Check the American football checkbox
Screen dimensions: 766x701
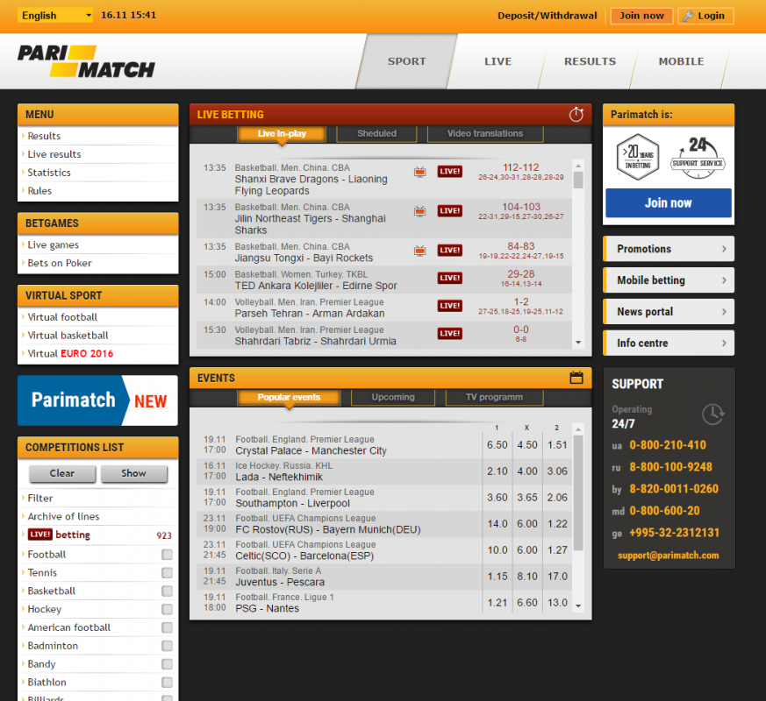167,627
